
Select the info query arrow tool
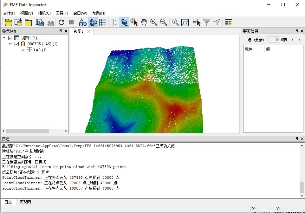coord(134,23)
